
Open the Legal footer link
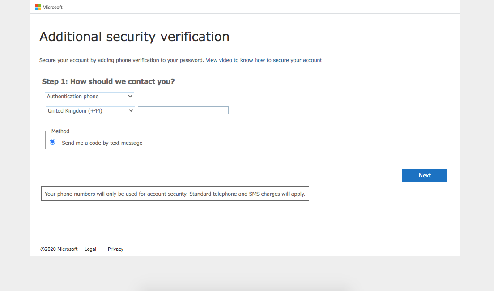pyautogui.click(x=90, y=249)
